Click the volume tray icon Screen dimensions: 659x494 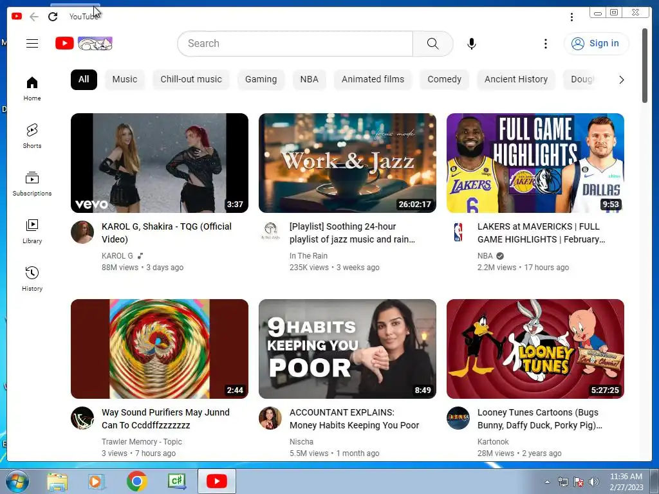pos(594,482)
